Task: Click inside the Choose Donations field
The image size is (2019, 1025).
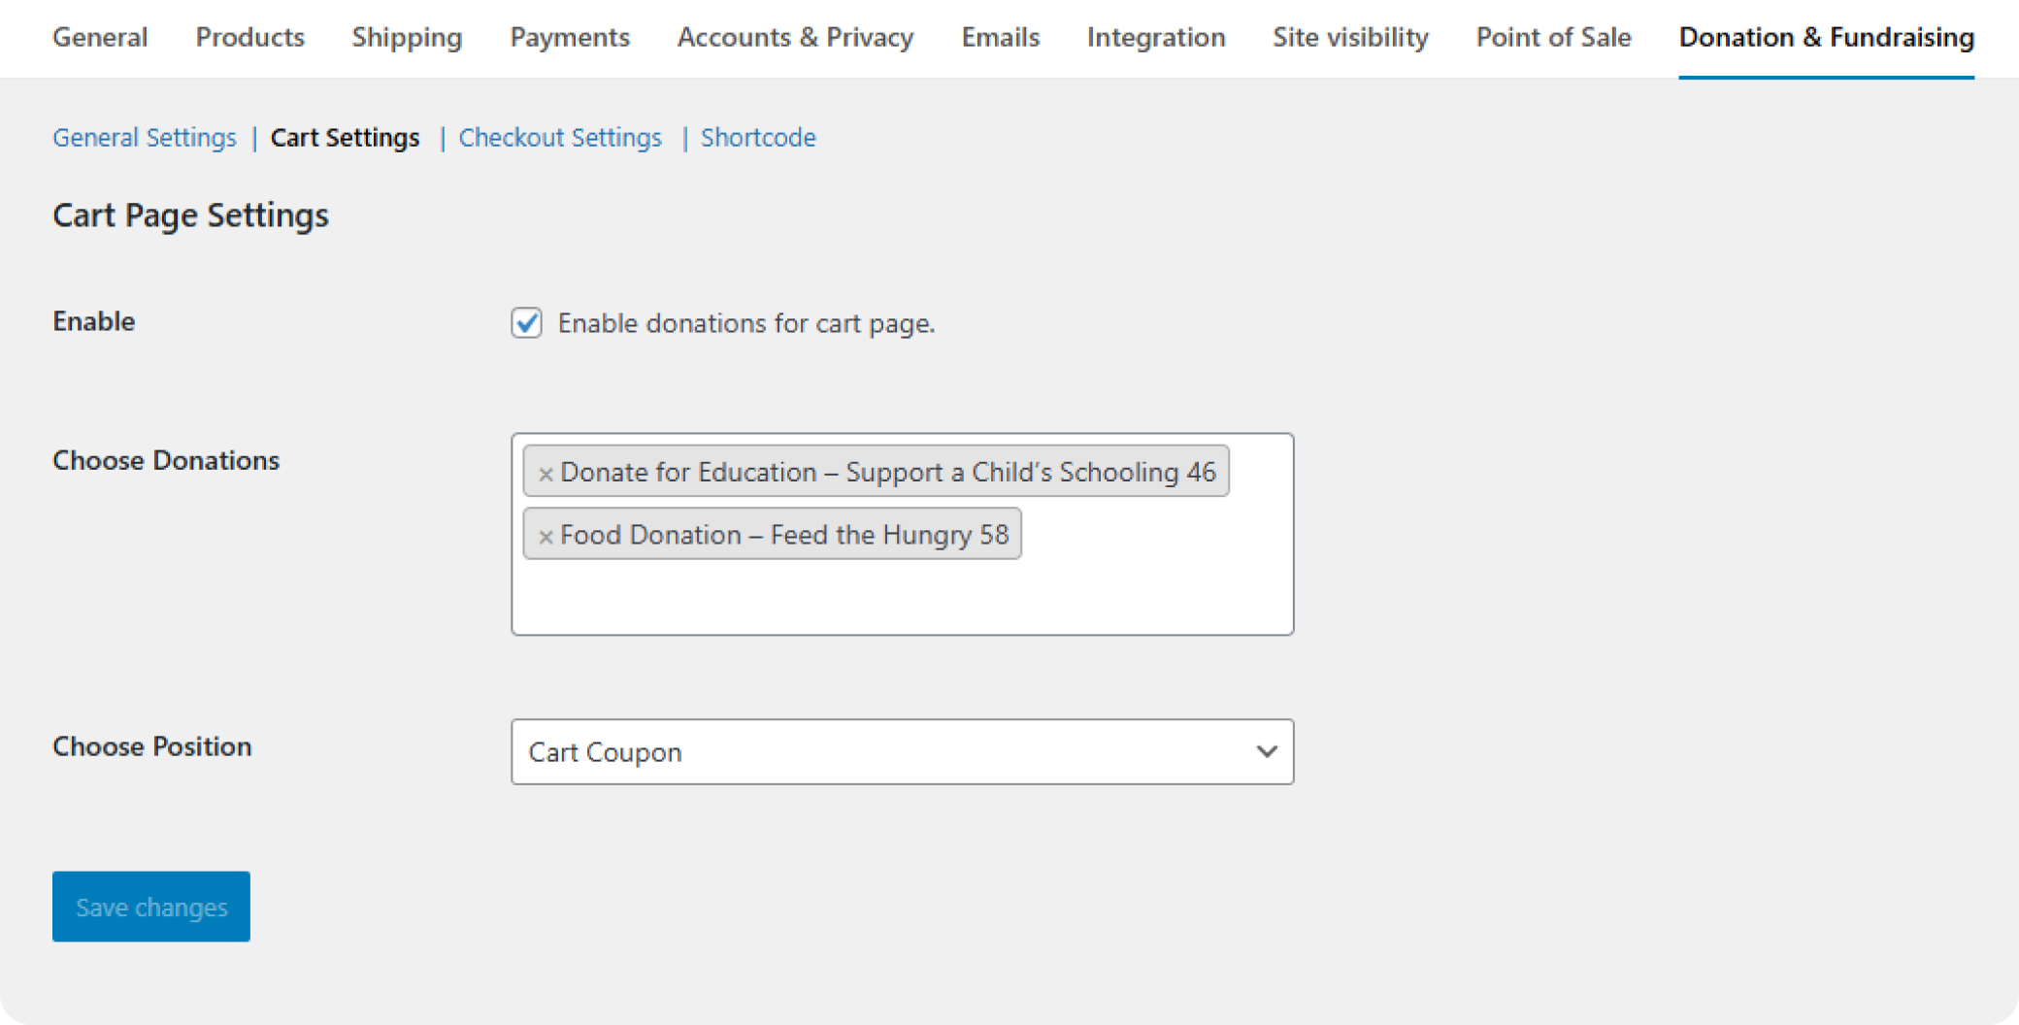Action: (903, 596)
